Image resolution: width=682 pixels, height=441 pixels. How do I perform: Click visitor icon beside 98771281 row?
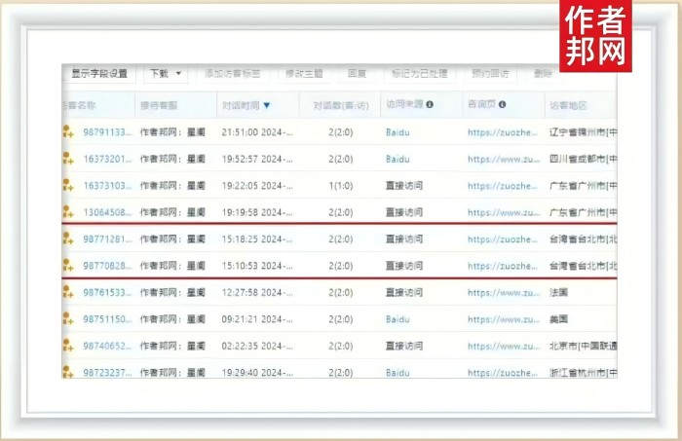click(67, 239)
